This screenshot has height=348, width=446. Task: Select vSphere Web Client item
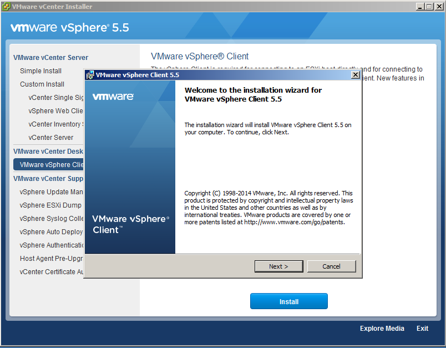click(x=55, y=111)
